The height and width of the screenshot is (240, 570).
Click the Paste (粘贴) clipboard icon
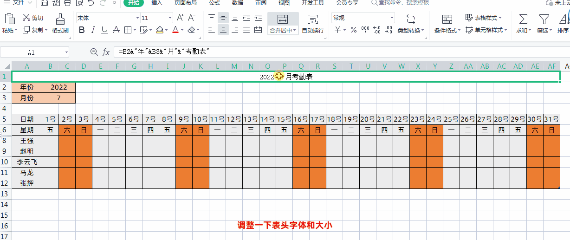pyautogui.click(x=9, y=19)
